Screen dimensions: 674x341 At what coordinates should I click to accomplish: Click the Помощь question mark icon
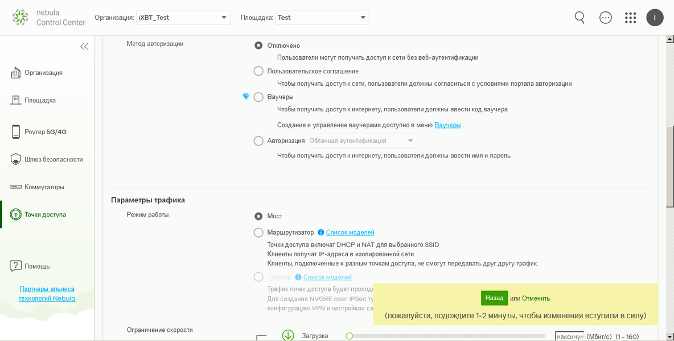coord(16,266)
